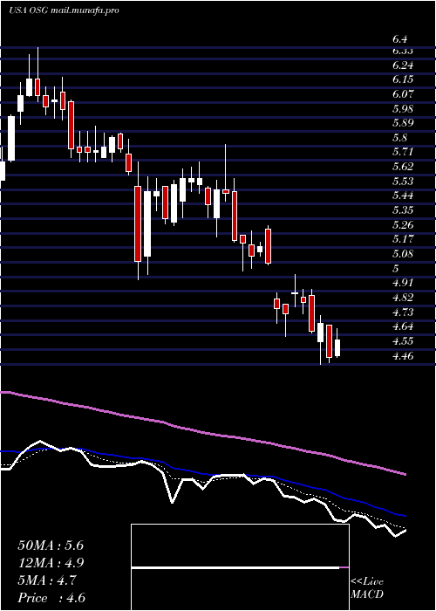The image size is (436, 611).
Task: Click the MACD indicator box
Action: click(240, 567)
